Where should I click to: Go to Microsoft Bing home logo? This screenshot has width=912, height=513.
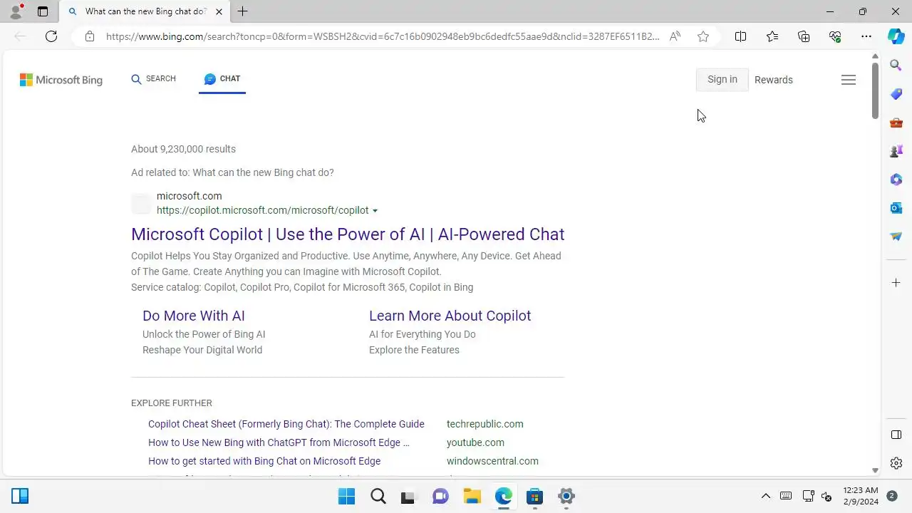coord(61,80)
